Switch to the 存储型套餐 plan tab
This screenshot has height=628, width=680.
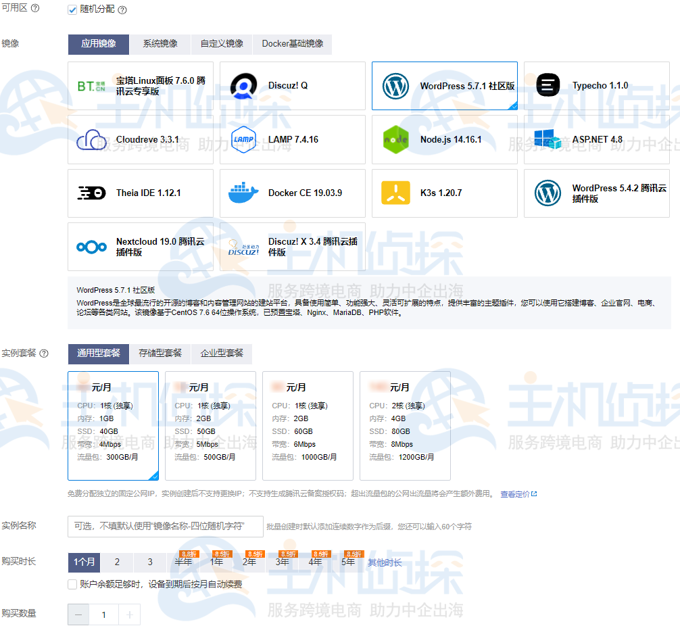pos(160,354)
